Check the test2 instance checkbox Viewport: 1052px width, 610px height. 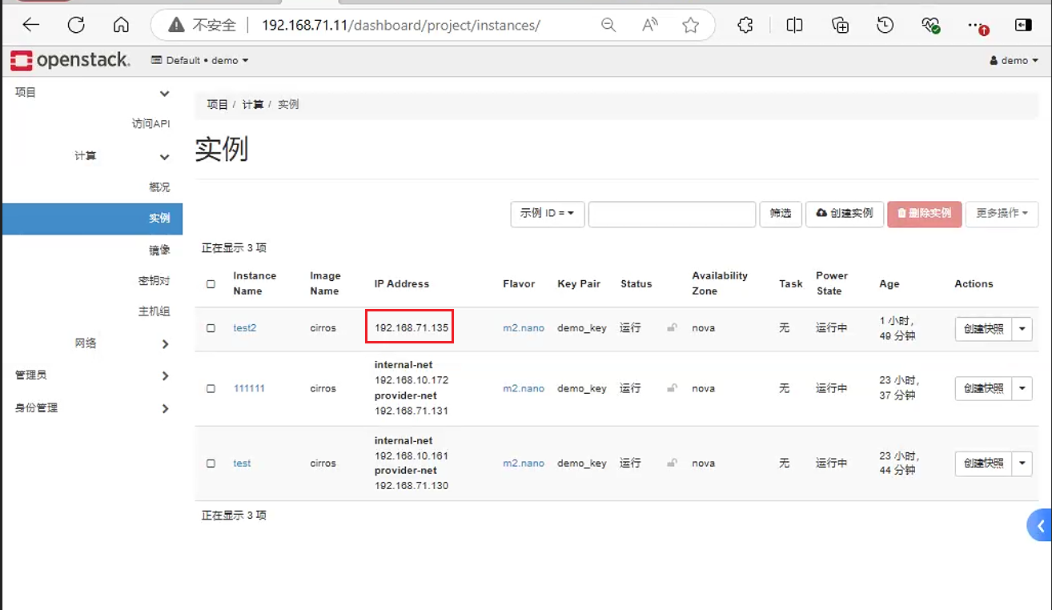[211, 328]
